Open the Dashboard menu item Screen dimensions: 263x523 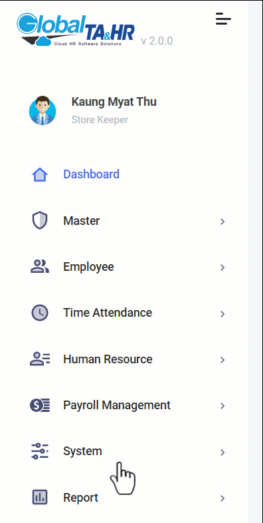(x=91, y=174)
